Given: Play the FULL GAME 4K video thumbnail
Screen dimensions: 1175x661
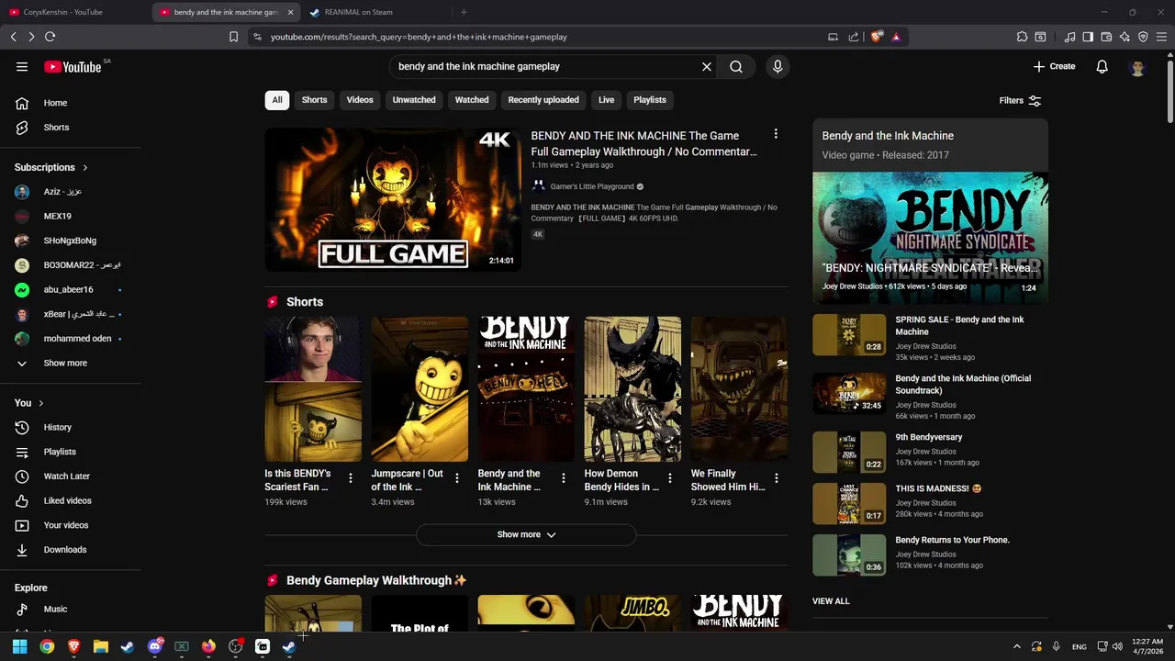Looking at the screenshot, I should tap(393, 199).
